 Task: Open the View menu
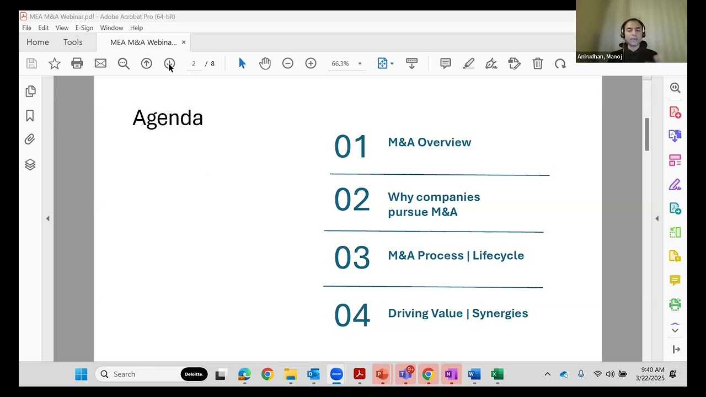62,28
